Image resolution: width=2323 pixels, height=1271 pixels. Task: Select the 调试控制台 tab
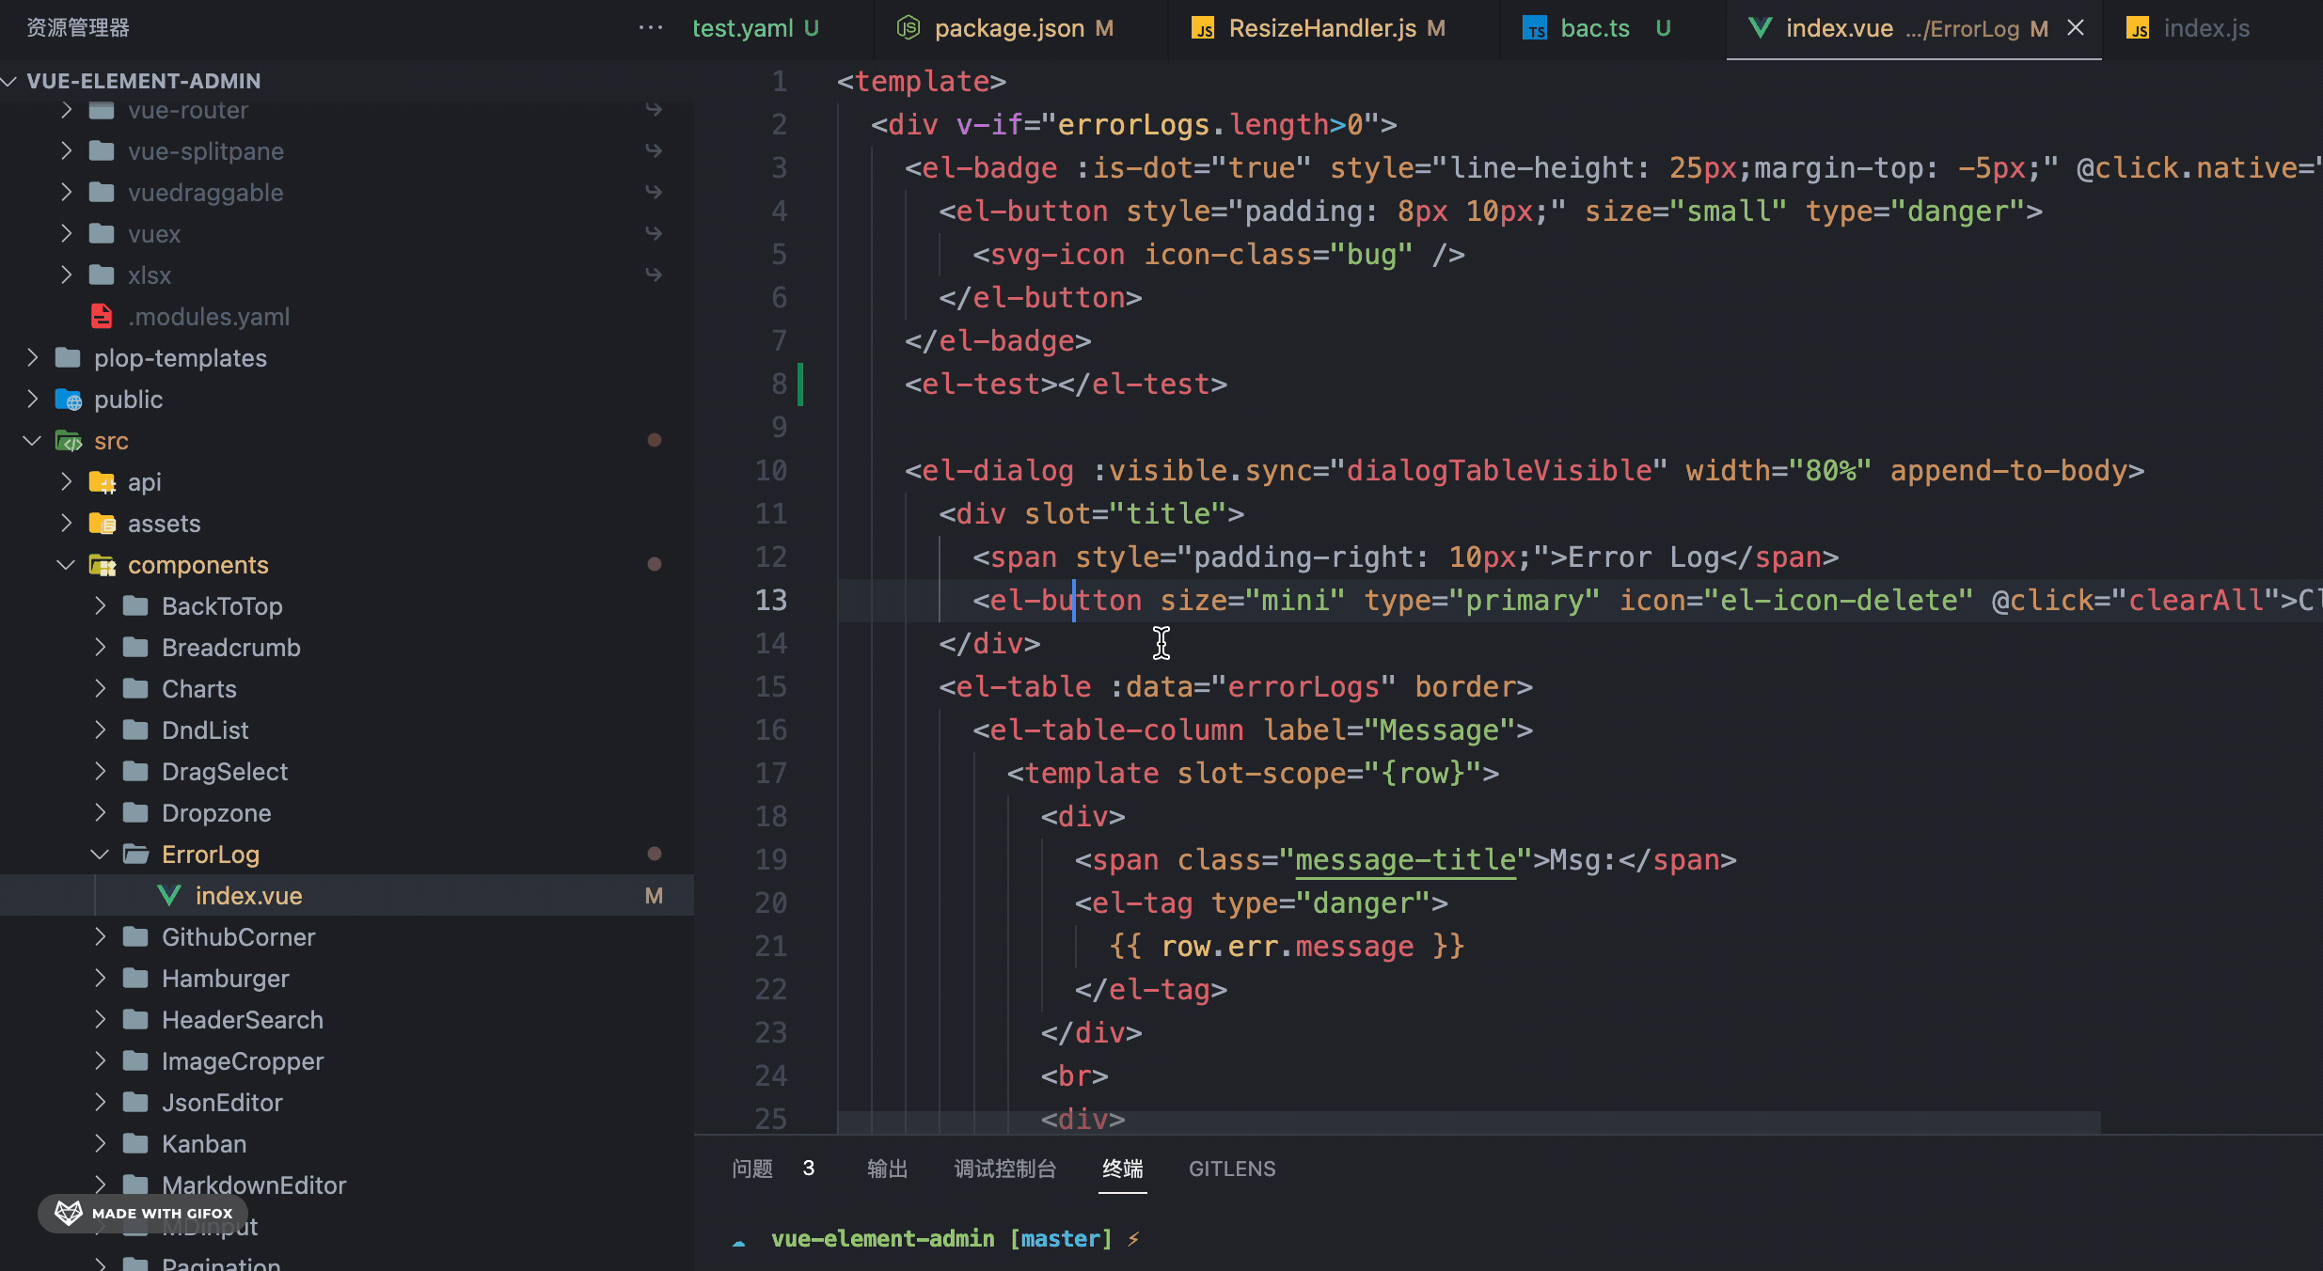(1003, 1168)
